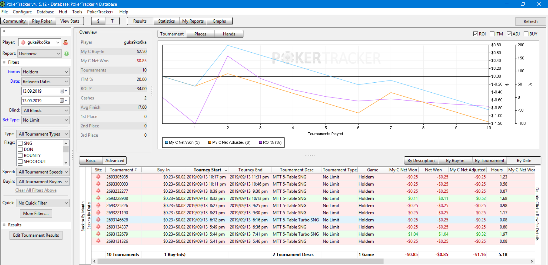Viewport: 548px width, 265px height.
Task: Enable the BUY graph checkbox
Action: coord(526,34)
